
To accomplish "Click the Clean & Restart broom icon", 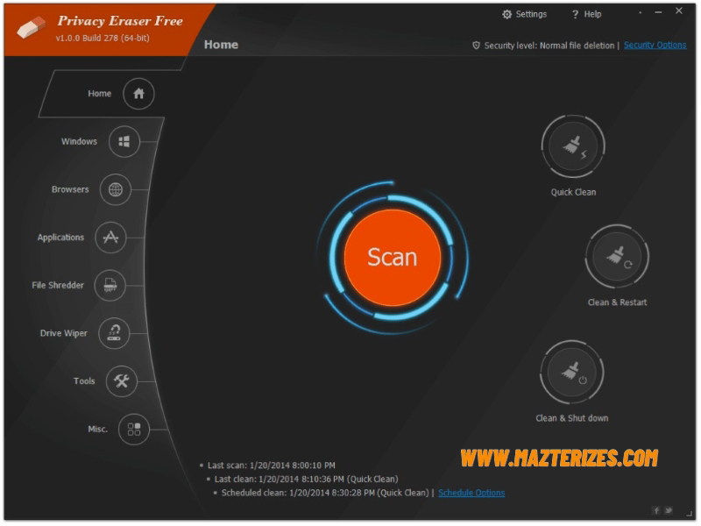I will click(x=617, y=257).
